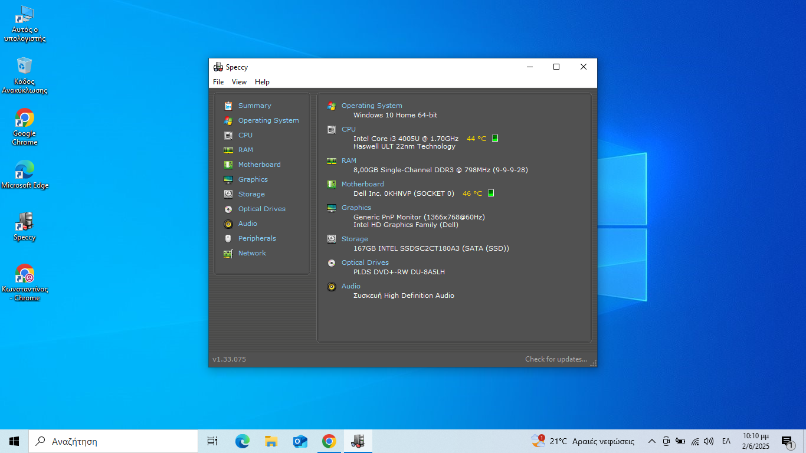Open the File menu

point(218,82)
